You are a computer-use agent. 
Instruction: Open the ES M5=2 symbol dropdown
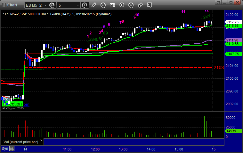[x=45, y=5]
